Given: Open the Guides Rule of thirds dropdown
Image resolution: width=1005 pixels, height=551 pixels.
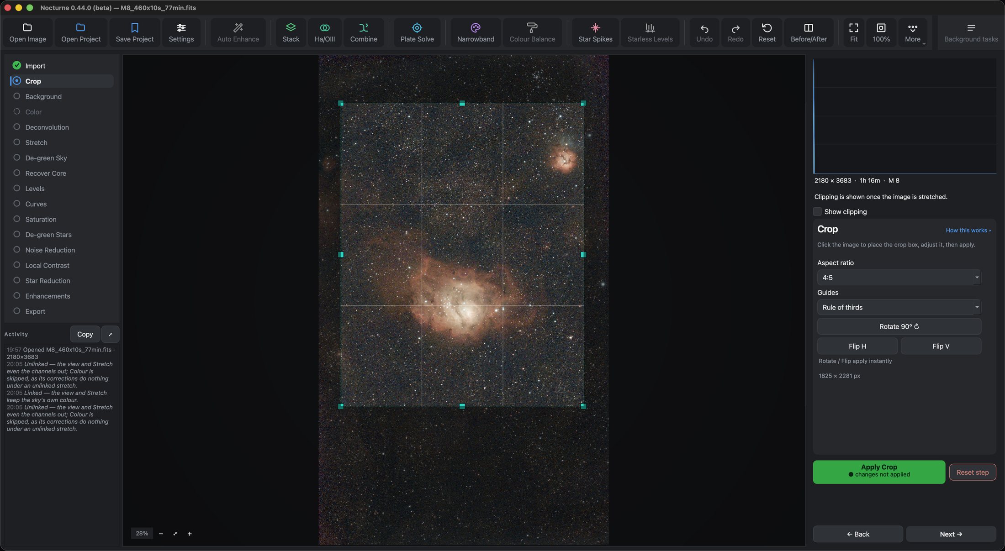Looking at the screenshot, I should 899,307.
